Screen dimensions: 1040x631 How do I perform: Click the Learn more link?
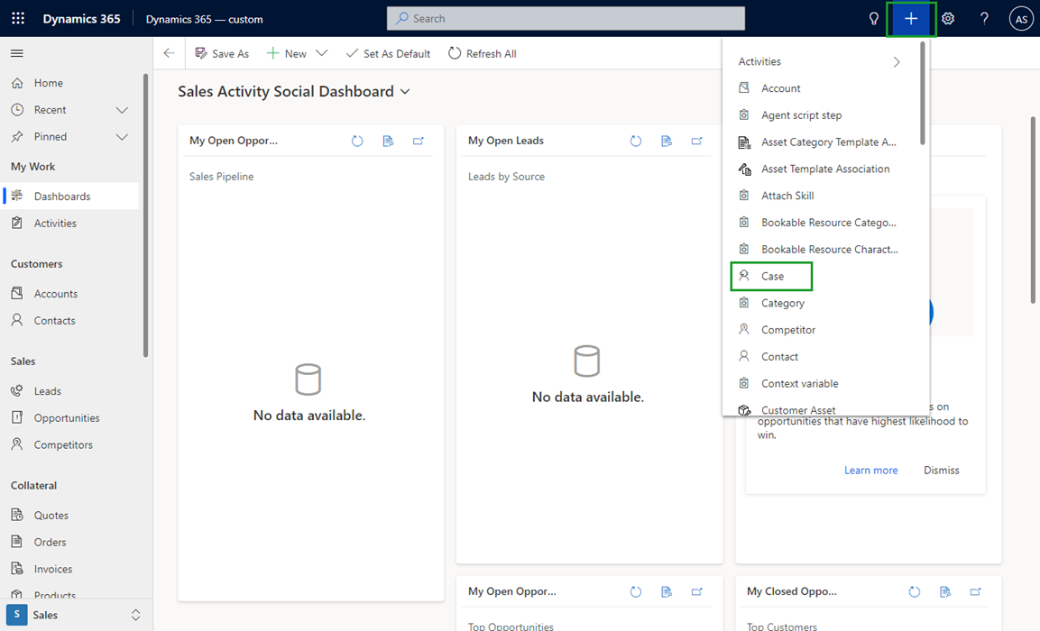coord(870,470)
